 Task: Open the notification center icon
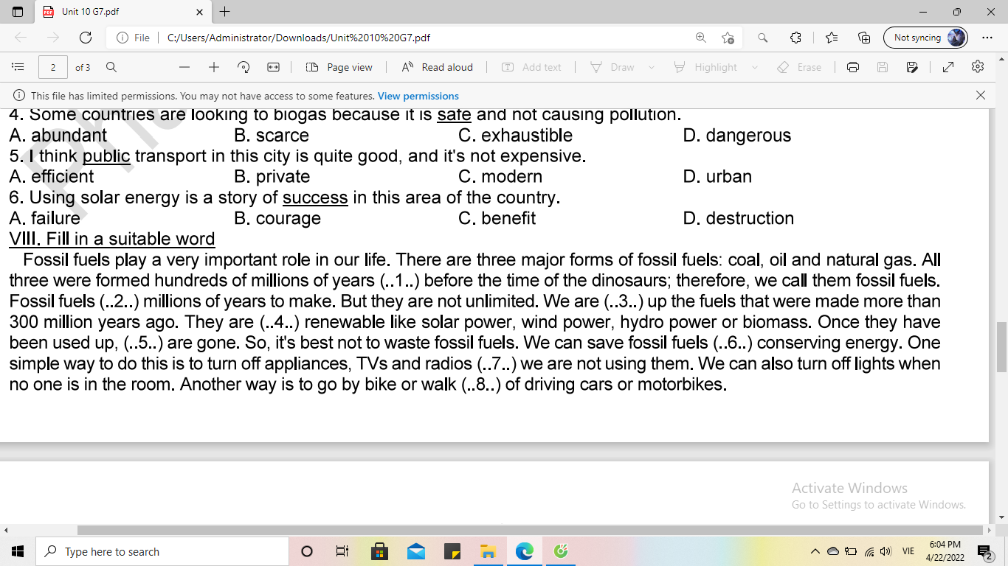985,551
